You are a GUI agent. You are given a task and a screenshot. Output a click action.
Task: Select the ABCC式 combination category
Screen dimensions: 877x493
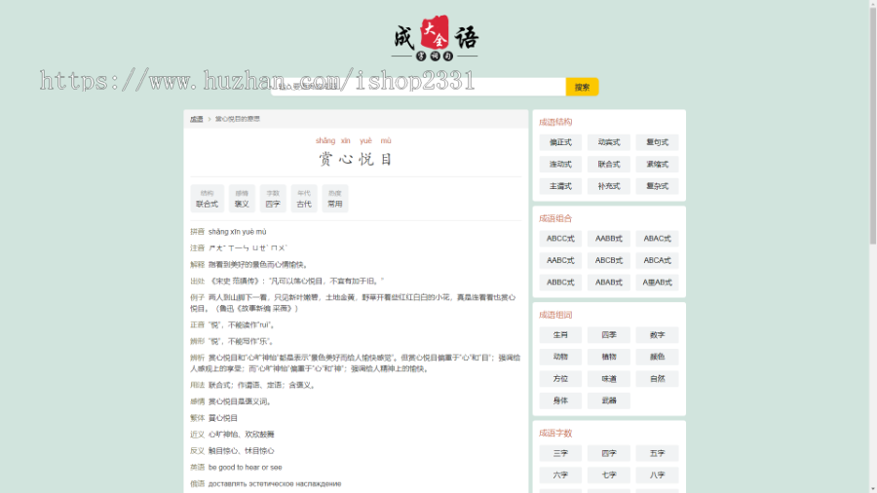click(560, 239)
